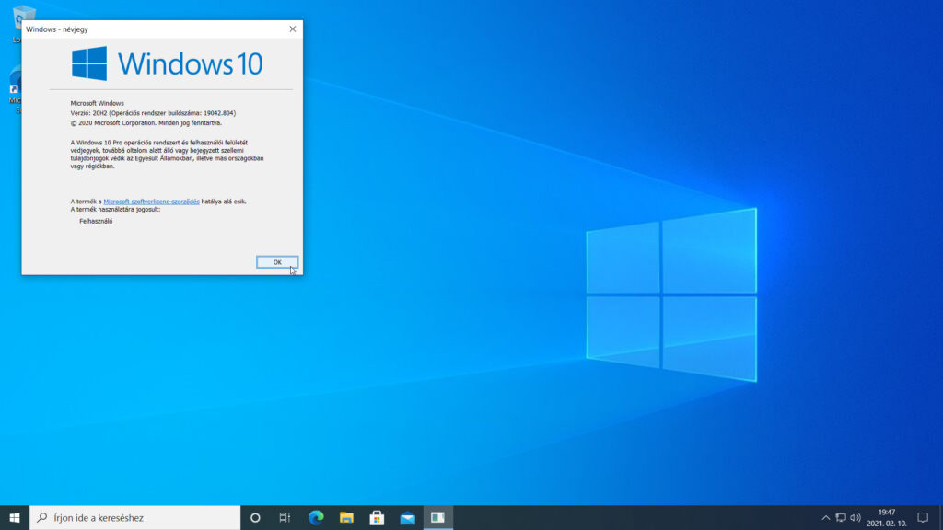This screenshot has height=530, width=943.
Task: Click the version line 'Verzió: 20H2'
Action: tap(153, 113)
